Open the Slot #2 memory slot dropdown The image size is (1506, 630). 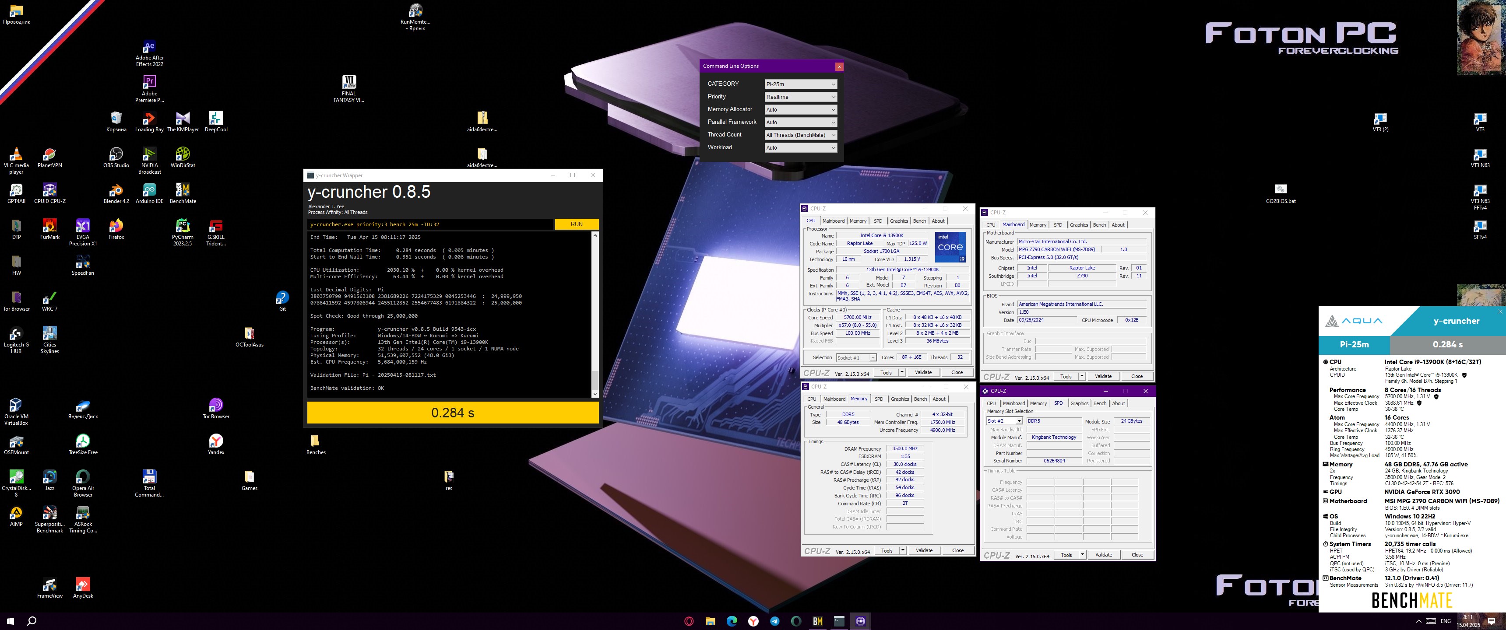(x=1004, y=421)
